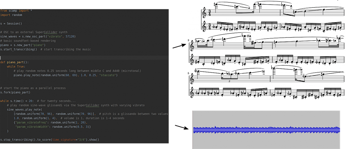Screen dimensions: 347x149
Task: Click the blue audio waveform
Action: pyautogui.click(x=267, y=130)
